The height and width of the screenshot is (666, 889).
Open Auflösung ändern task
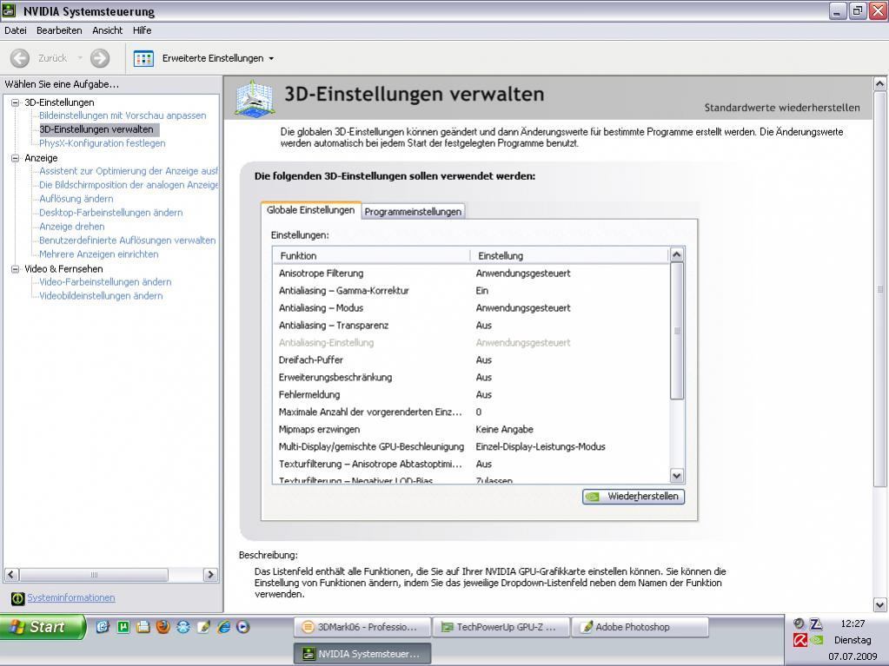click(x=76, y=199)
